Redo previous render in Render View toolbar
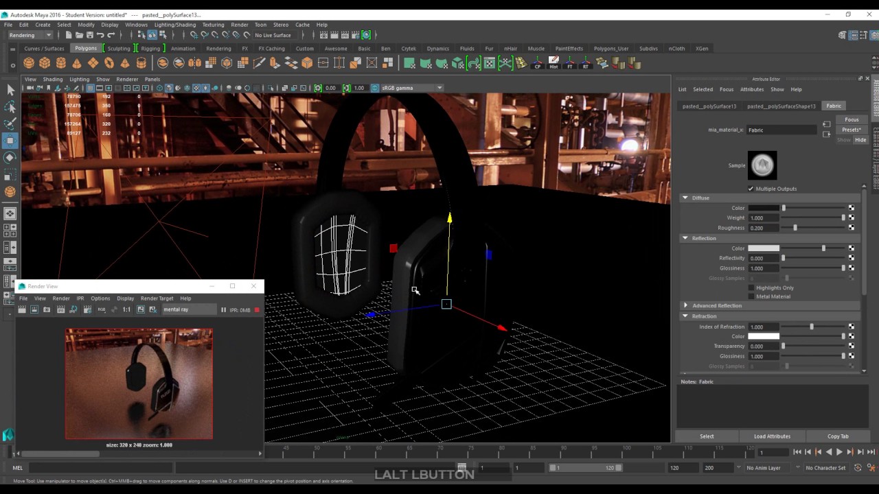This screenshot has height=494, width=879. point(22,309)
